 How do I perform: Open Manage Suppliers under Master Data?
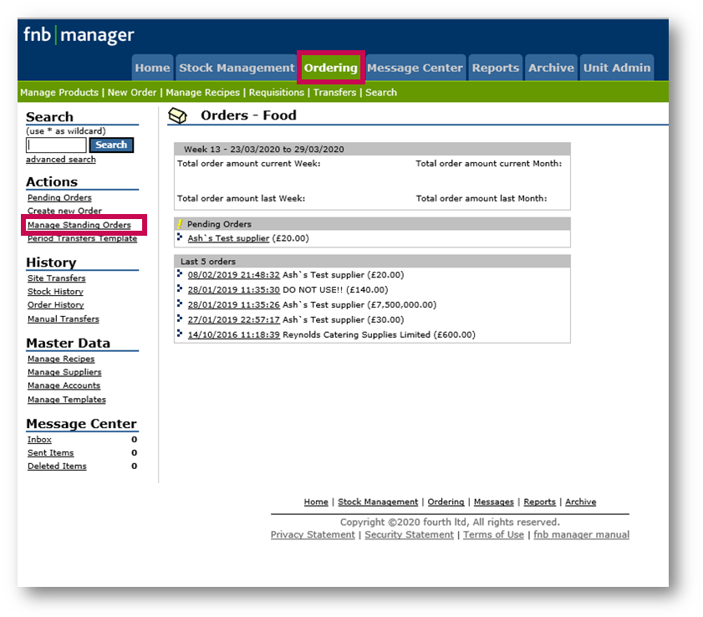(64, 372)
